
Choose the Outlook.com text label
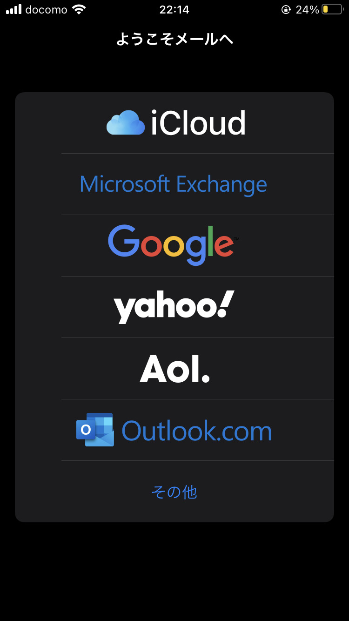pos(197,431)
